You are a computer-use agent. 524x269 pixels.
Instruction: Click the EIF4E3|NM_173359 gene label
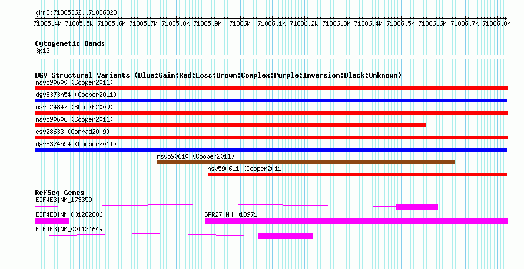pos(64,200)
